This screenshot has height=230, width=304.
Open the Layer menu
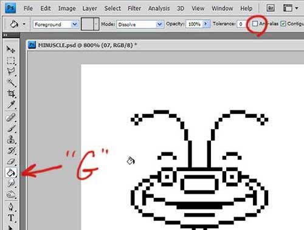click(x=89, y=8)
